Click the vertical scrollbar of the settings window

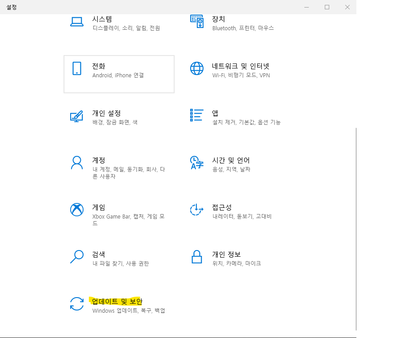pyautogui.click(x=355, y=222)
